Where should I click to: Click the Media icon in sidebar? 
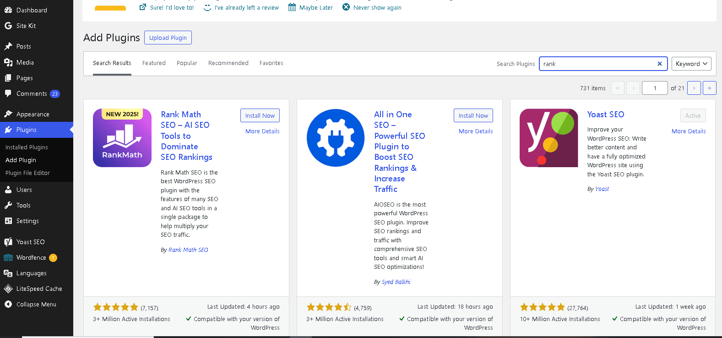[8, 62]
